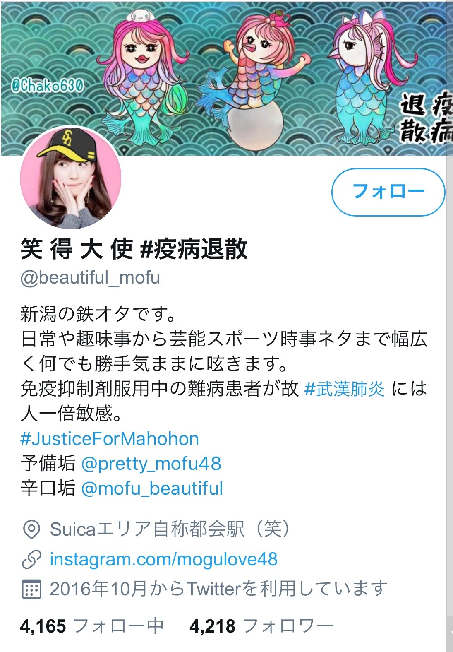
Task: Click the chain link icon
Action: click(31, 559)
